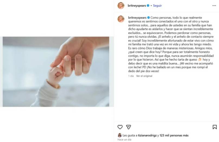This screenshot has width=219, height=142.
Task: Open the baby hand holding finger photo
Action: [56, 72]
